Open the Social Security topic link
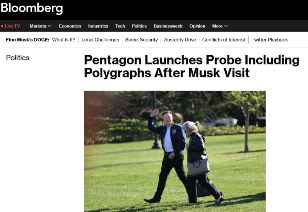This screenshot has width=308, height=212. coord(141,40)
